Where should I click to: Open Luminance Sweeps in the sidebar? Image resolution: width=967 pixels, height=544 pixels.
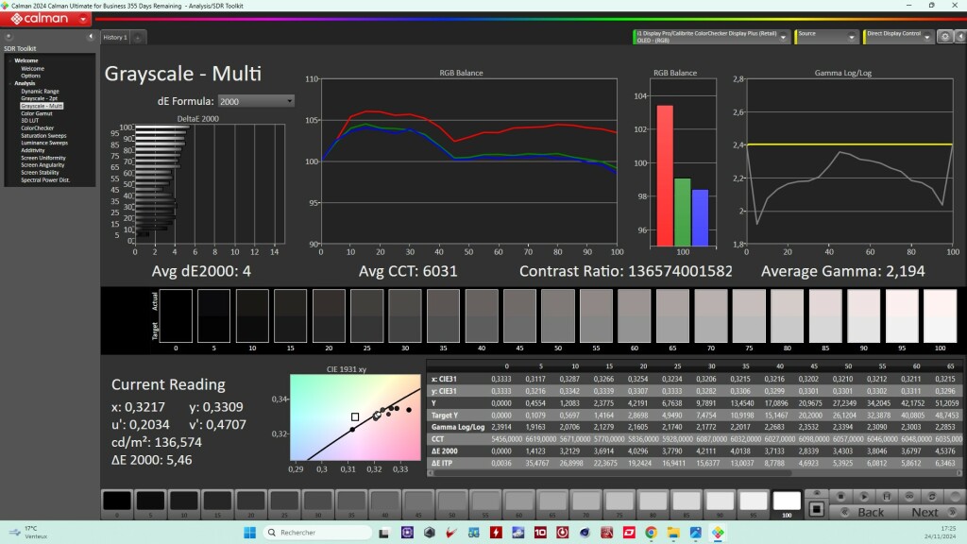(43, 144)
